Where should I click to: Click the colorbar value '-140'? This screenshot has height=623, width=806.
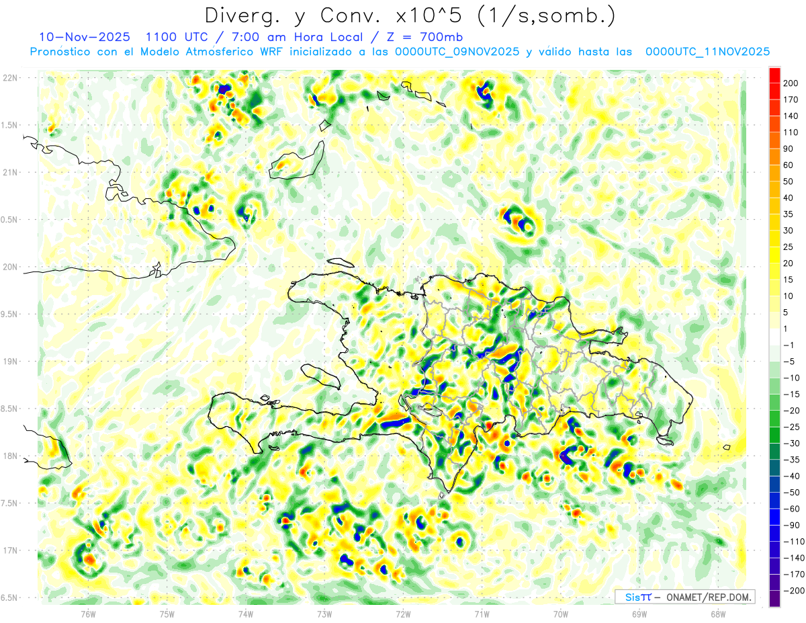click(795, 558)
